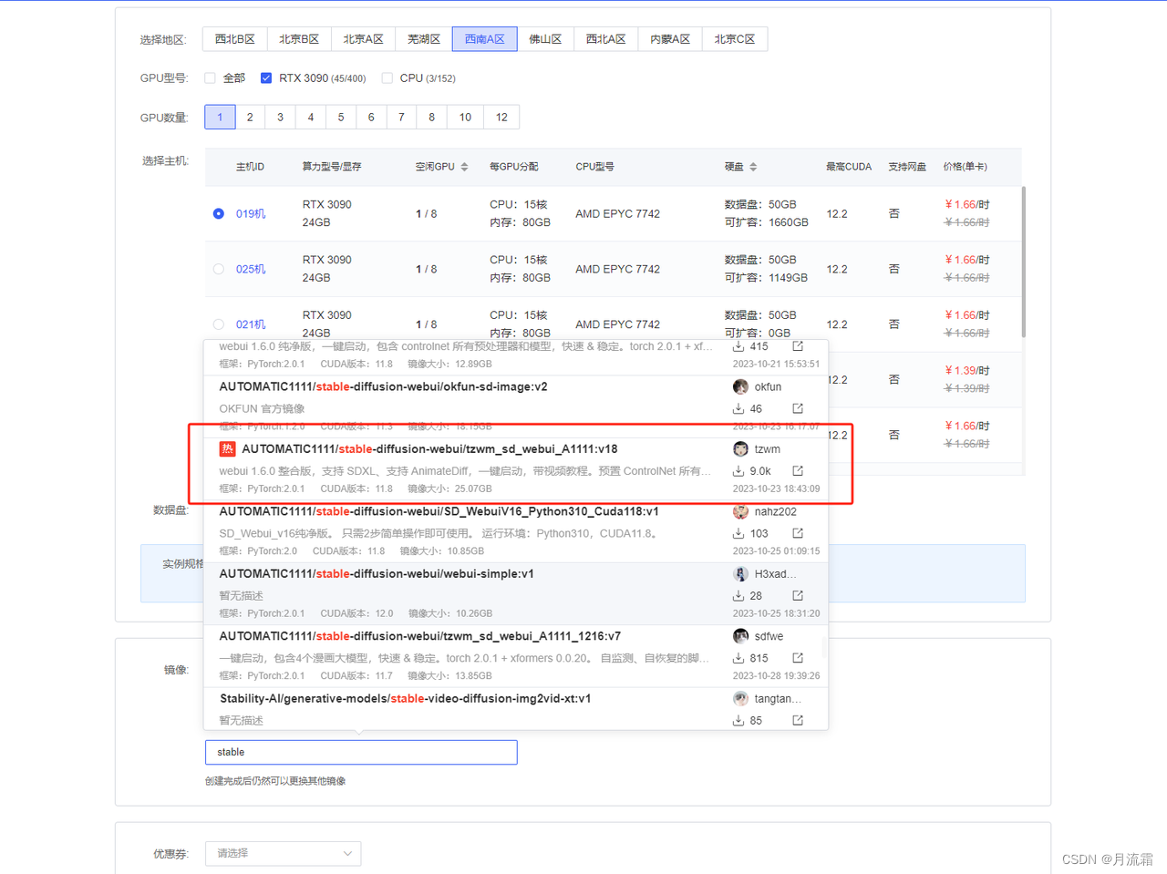
Task: Select region tab 北京C区
Action: click(x=735, y=39)
